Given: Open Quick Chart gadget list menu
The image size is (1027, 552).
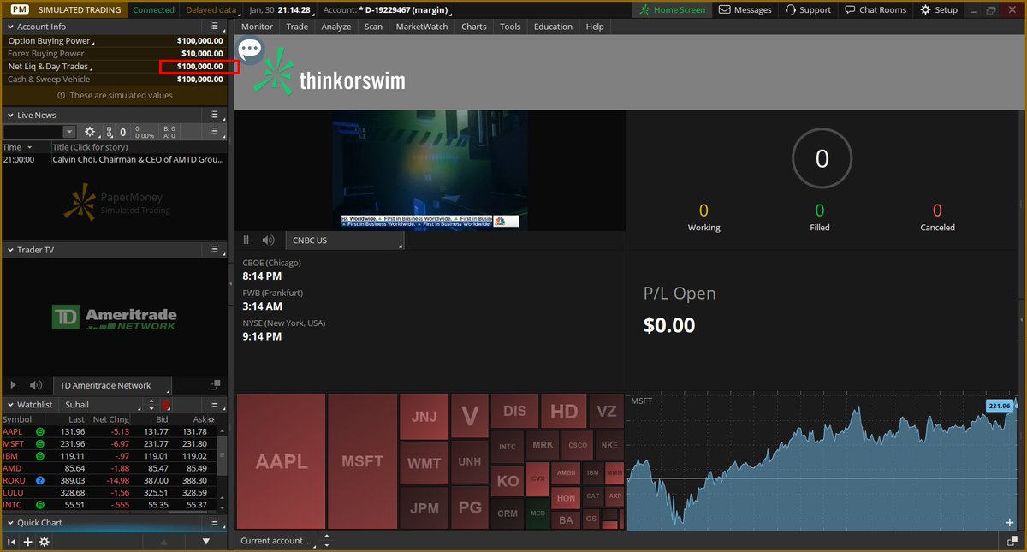Looking at the screenshot, I should click(215, 522).
